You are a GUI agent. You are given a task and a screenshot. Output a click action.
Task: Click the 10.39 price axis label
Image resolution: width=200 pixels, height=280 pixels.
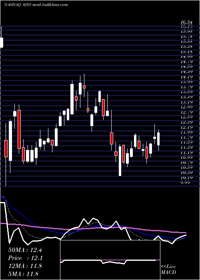(x=186, y=173)
